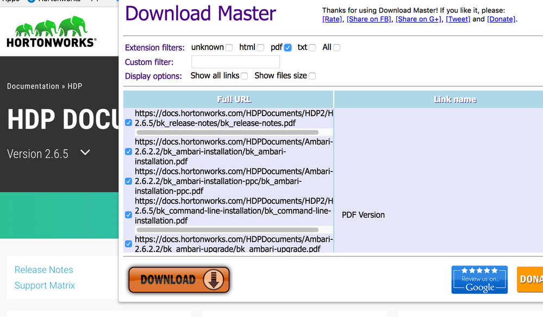Toggle the unknown extension filter checkbox
The image size is (543, 317).
[229, 48]
